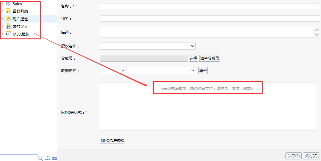Select the MDX模板 tree item label
This screenshot has width=321, height=161.
click(21, 34)
